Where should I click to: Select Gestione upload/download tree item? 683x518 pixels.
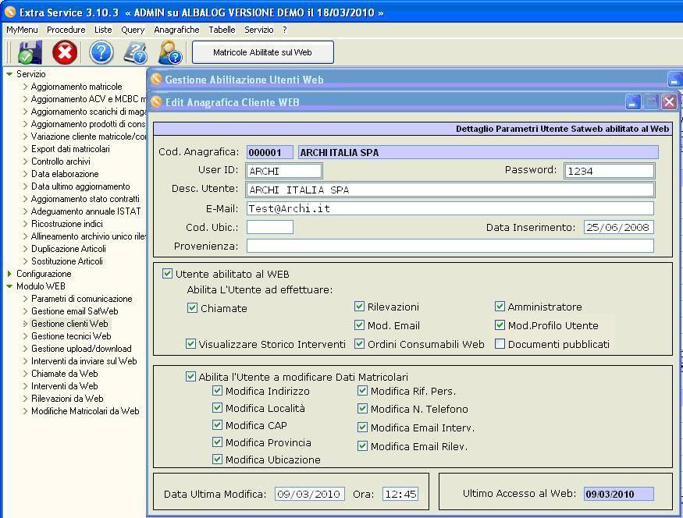(x=81, y=349)
